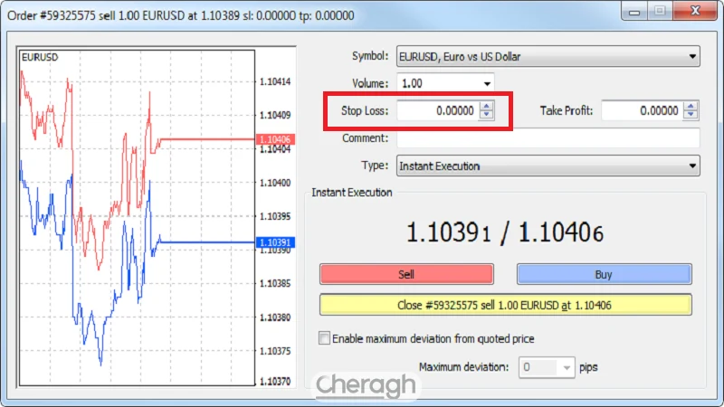Click the EURUSD tick chart
The height and width of the screenshot is (407, 724).
(x=136, y=226)
